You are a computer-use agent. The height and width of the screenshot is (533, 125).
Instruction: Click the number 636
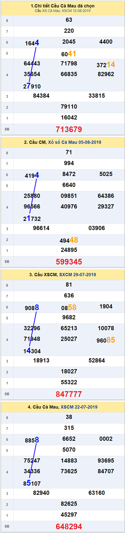click(69, 296)
